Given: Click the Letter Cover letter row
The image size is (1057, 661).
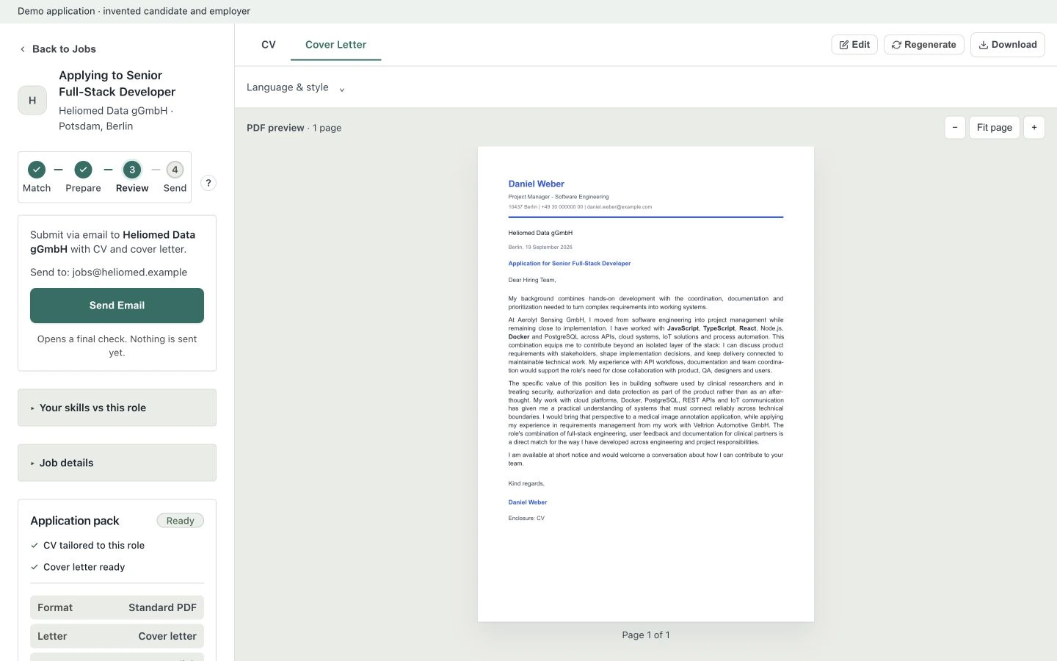Looking at the screenshot, I should point(117,636).
